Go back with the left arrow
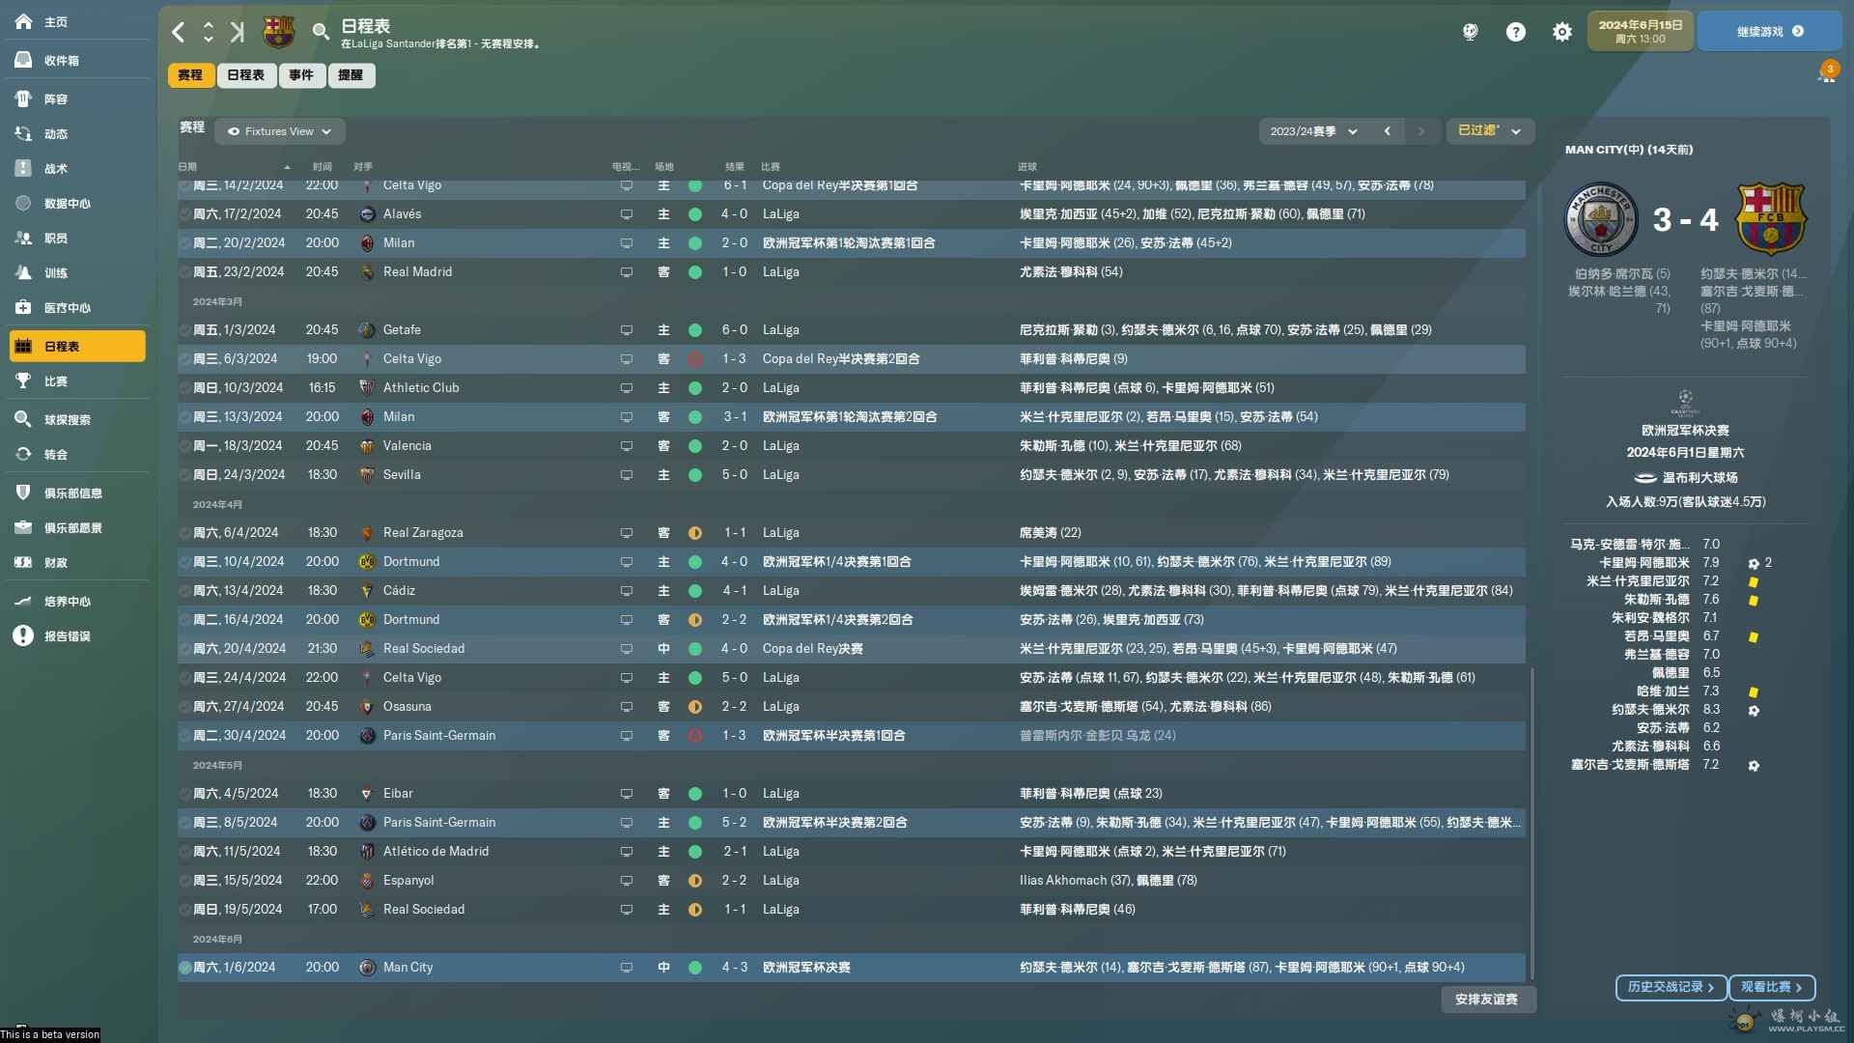Viewport: 1854px width, 1043px height. tap(179, 32)
